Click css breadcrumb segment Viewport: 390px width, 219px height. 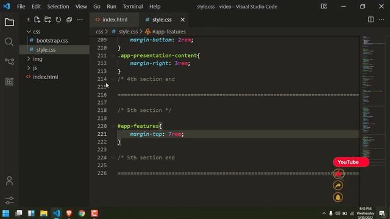tap(99, 32)
